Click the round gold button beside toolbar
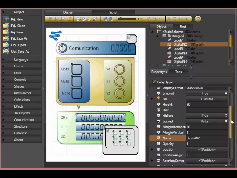The width and height of the screenshot is (237, 178). (198, 19)
